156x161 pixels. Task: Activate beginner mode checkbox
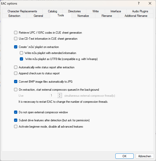[16, 127]
